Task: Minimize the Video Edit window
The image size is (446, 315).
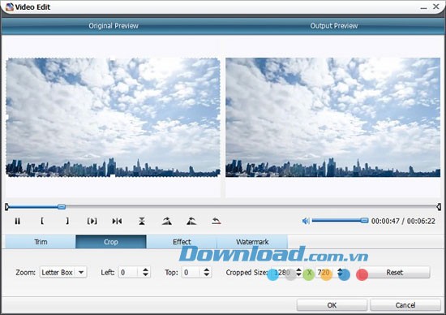Action: tap(423, 7)
